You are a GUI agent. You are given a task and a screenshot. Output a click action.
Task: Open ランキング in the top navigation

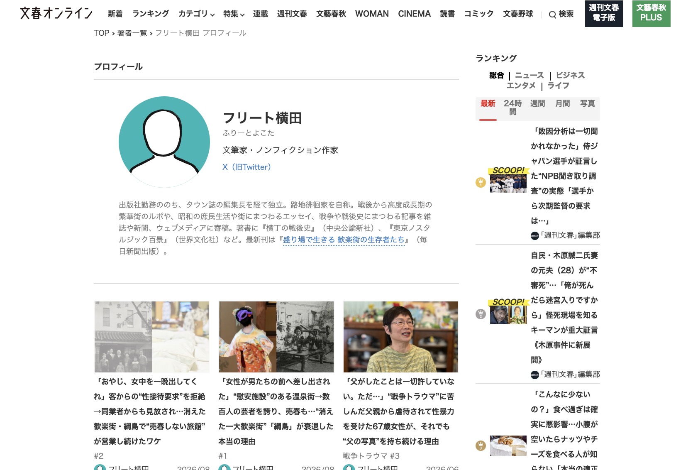(151, 14)
